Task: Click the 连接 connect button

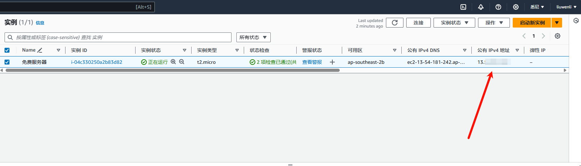Action: 419,23
